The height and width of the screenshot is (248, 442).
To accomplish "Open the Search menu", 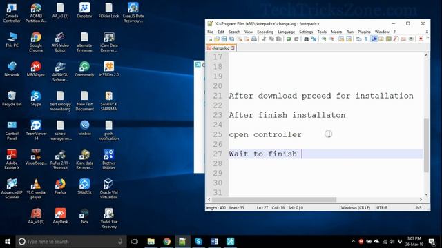I will pos(234,32).
